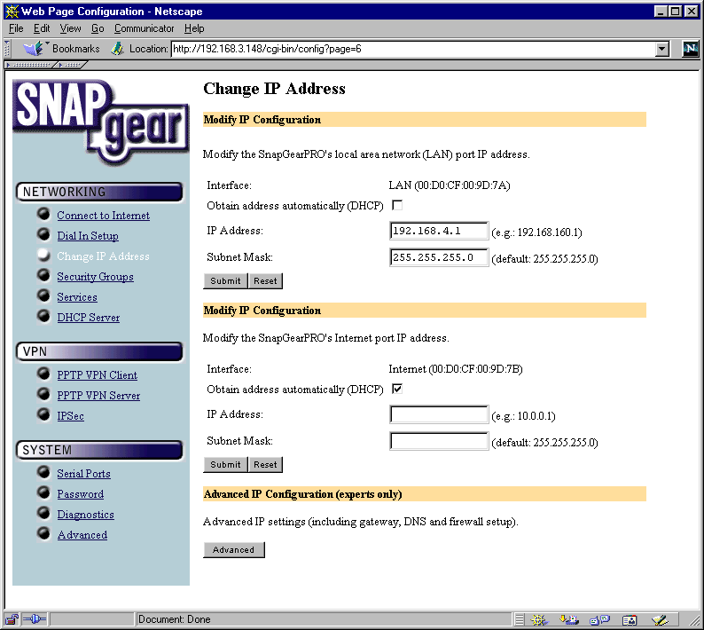Viewport: 704px width, 630px height.
Task: Click the security padlock icon in status bar
Action: coord(12,619)
